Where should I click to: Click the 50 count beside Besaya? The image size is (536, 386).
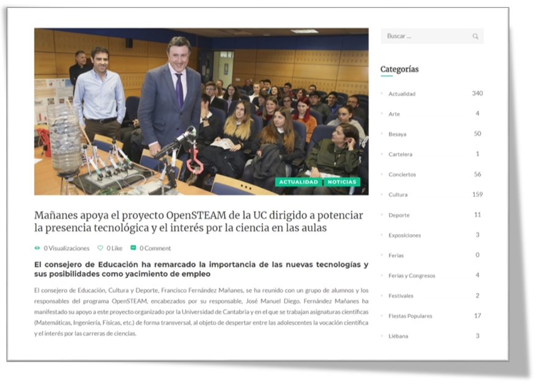tap(477, 134)
